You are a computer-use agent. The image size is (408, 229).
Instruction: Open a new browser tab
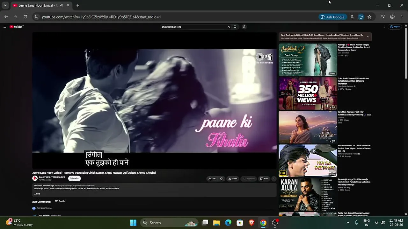point(78,5)
